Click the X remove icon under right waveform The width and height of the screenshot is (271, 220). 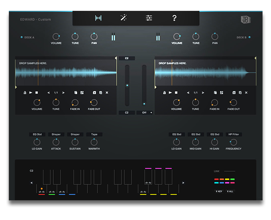[246, 93]
